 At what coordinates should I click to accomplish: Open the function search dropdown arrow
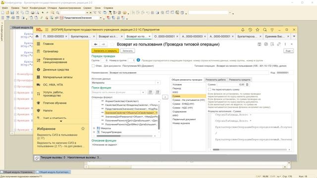pos(143,92)
